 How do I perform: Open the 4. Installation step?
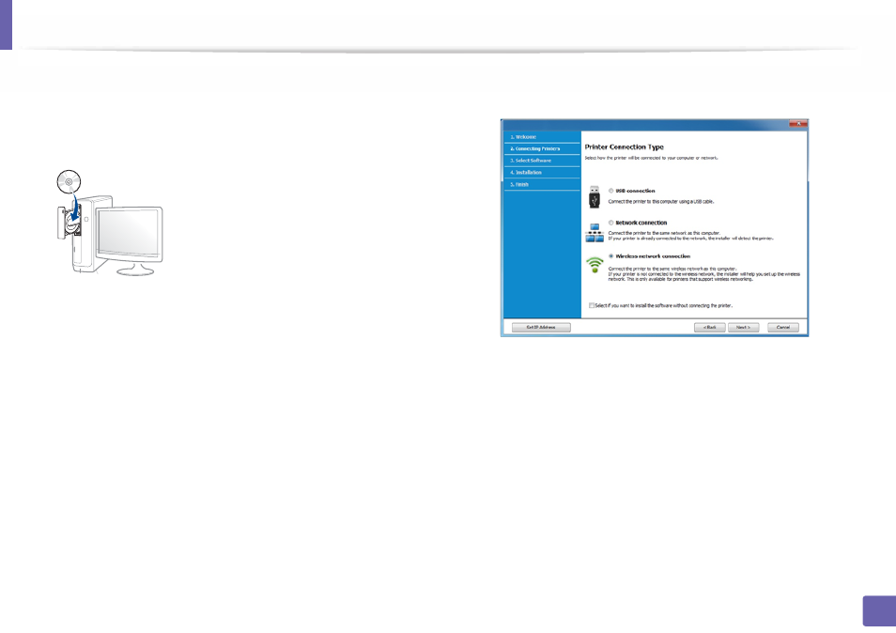coord(542,173)
